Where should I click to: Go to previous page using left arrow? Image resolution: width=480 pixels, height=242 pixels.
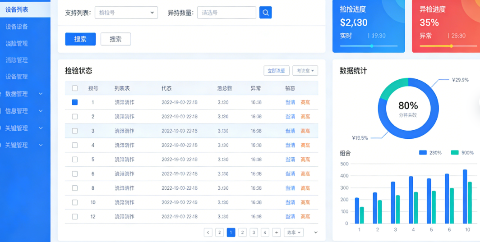[x=208, y=233]
